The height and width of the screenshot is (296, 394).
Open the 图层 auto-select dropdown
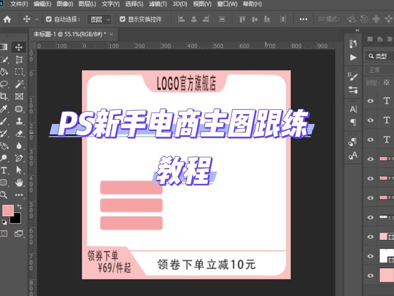click(99, 19)
